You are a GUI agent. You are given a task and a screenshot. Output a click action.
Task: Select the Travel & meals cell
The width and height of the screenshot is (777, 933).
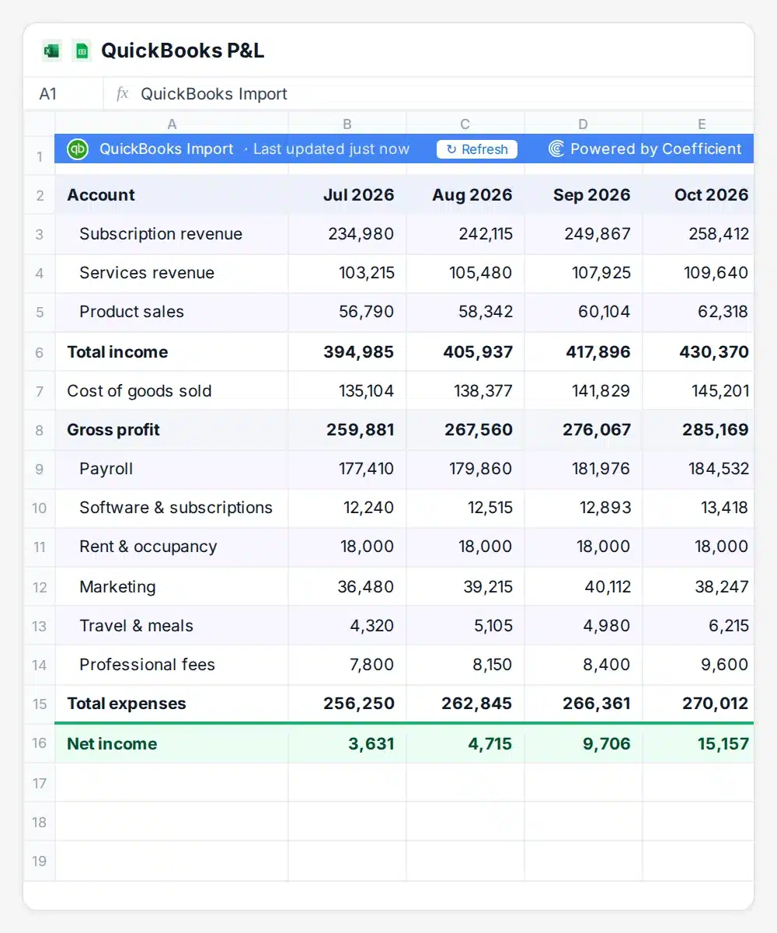tap(172, 626)
